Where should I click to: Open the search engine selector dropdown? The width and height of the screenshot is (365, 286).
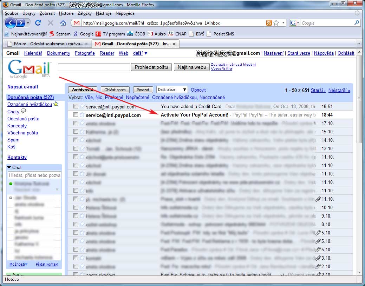pos(294,23)
